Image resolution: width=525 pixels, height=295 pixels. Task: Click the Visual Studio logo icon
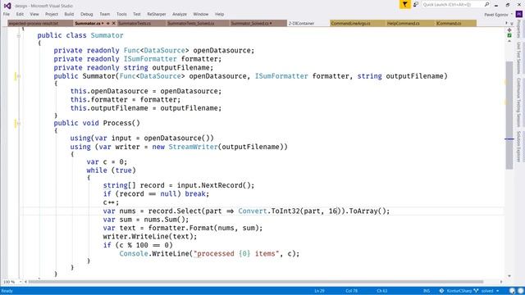7,6
